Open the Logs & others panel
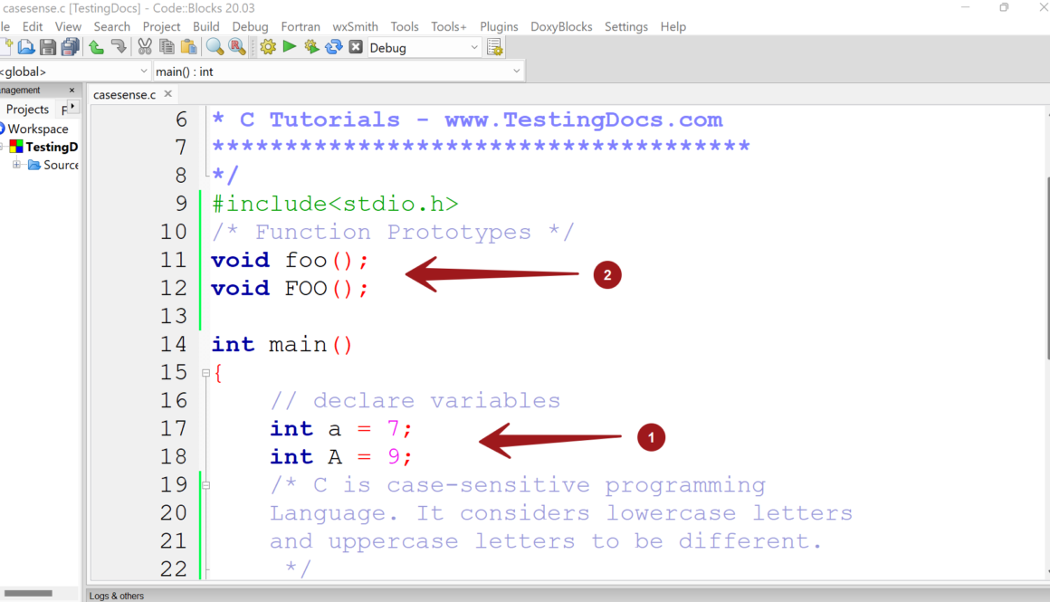 [116, 596]
